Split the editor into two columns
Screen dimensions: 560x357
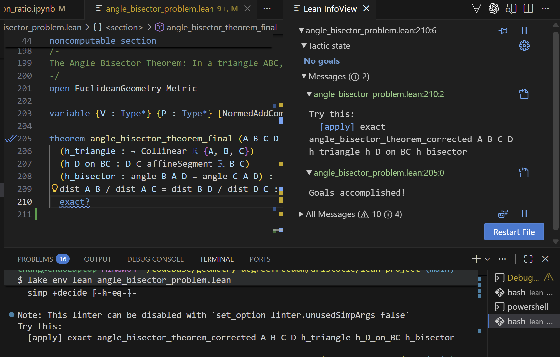528,9
